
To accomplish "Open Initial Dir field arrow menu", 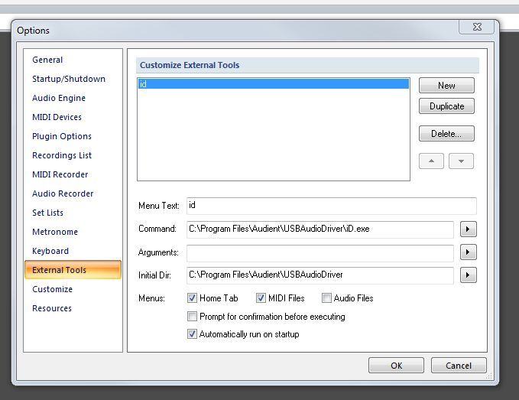I will (x=468, y=275).
